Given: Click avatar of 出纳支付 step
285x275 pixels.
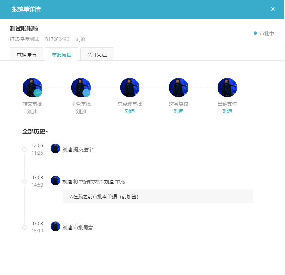Looking at the screenshot, I should coord(227,88).
